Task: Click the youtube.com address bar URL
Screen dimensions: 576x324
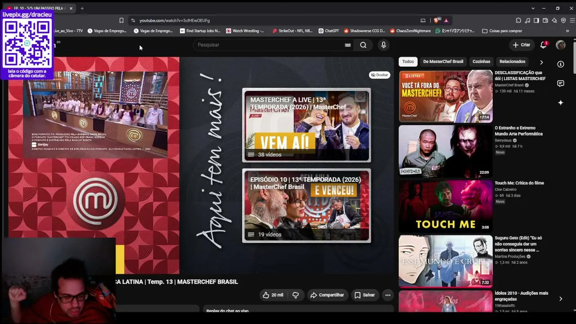Action: tap(175, 21)
